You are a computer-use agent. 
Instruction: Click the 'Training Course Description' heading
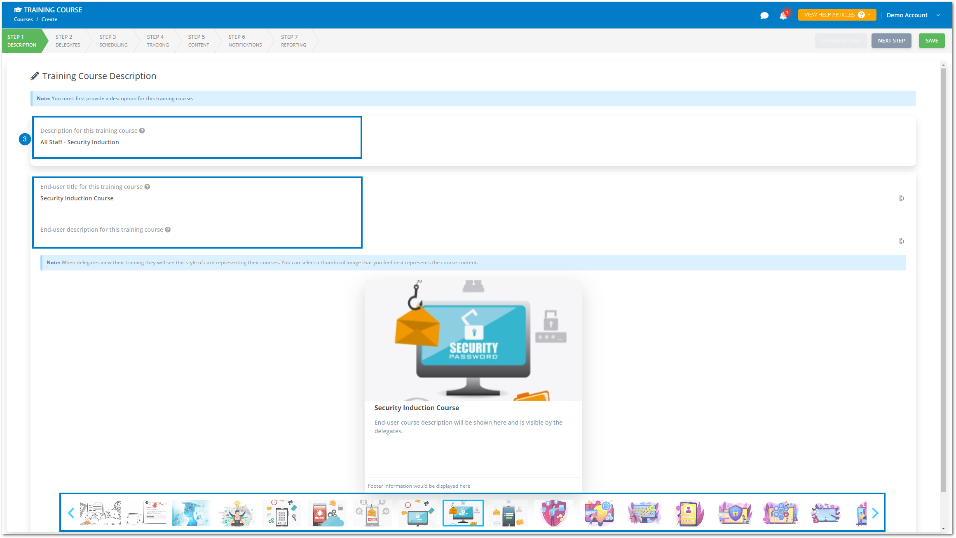coord(99,76)
